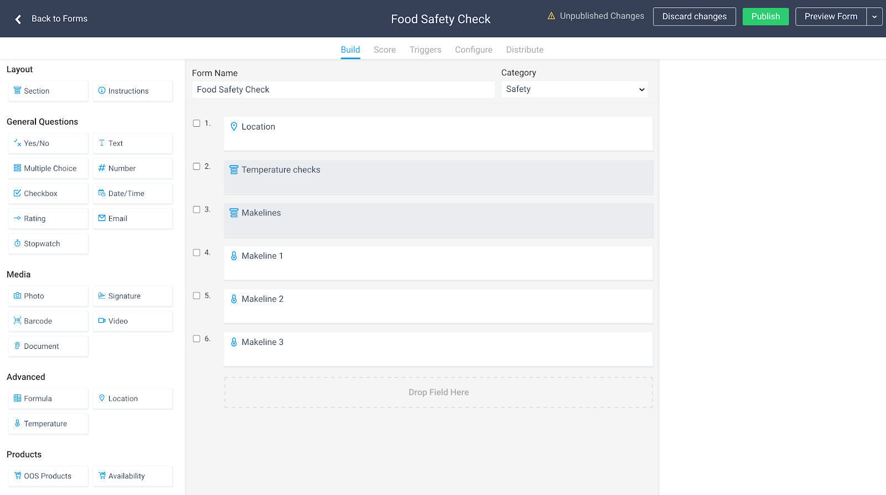
Task: Choose the Barcode scanner icon
Action: click(17, 321)
